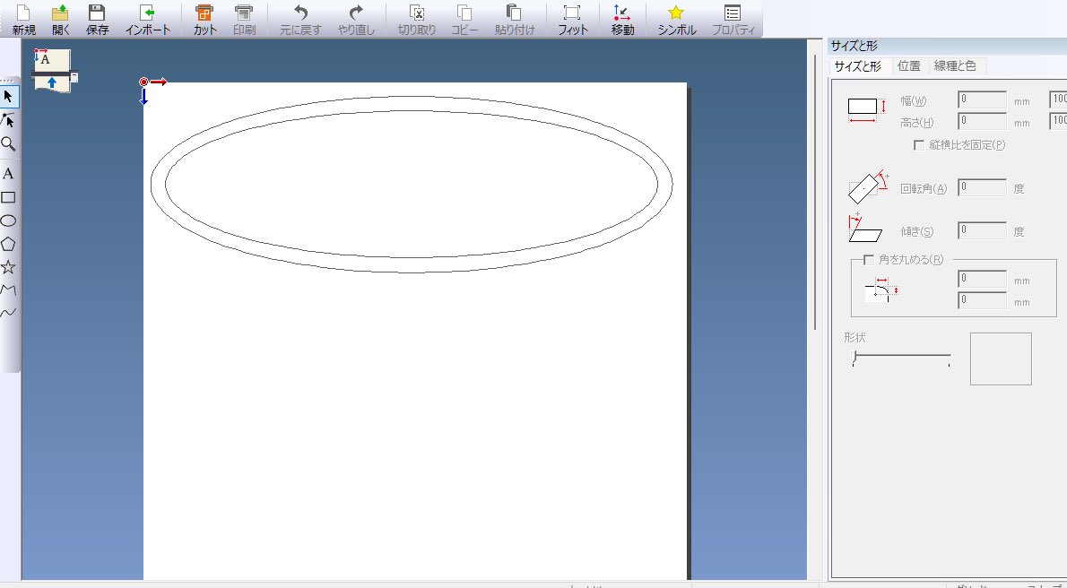The image size is (1067, 588).
Task: Click the 新規 (New) toolbar button
Action: click(24, 19)
